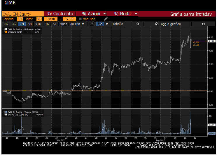Open the 97) Modif dropdown arrow
The image size is (217, 155).
click(x=136, y=14)
